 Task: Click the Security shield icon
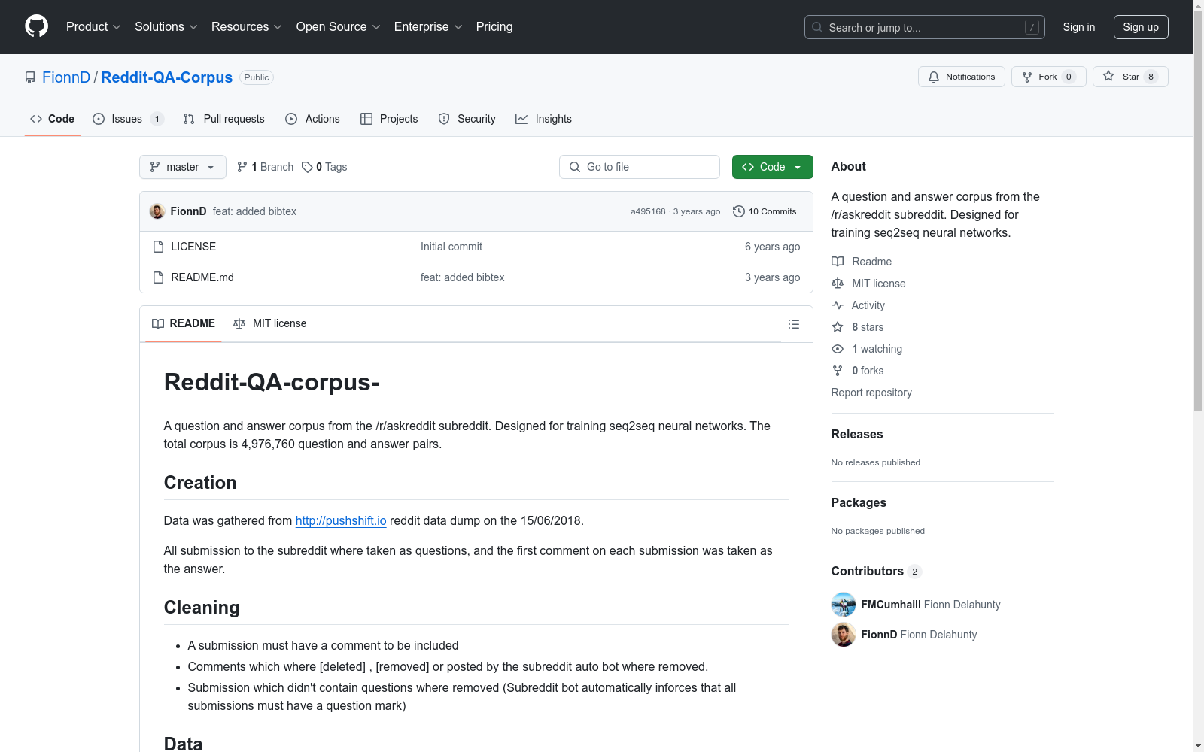[x=444, y=119]
